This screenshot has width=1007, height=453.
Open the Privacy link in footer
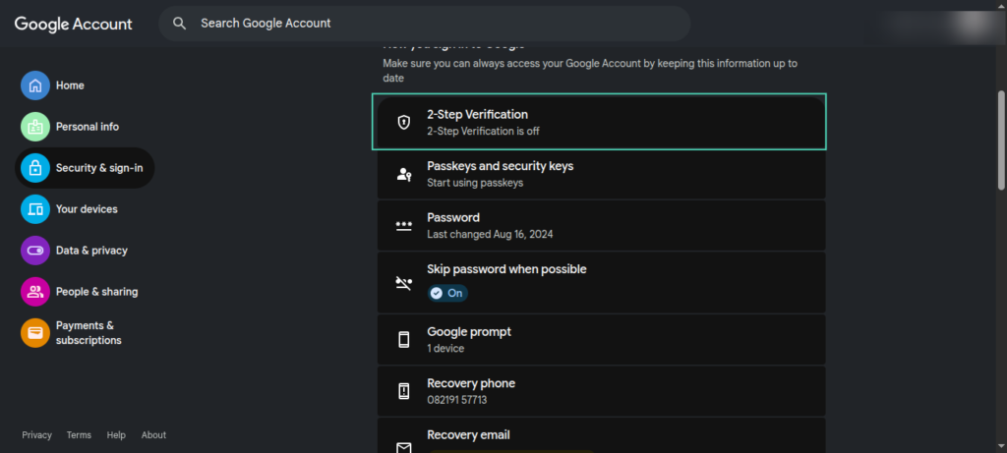click(x=36, y=435)
